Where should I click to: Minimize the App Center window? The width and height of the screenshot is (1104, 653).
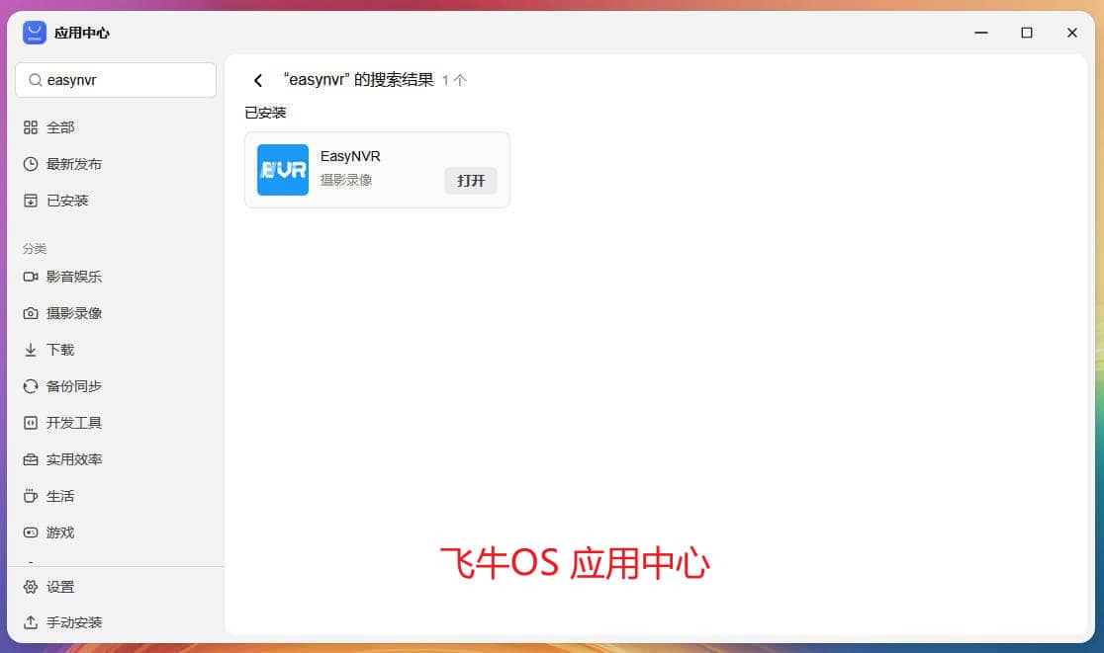point(980,33)
